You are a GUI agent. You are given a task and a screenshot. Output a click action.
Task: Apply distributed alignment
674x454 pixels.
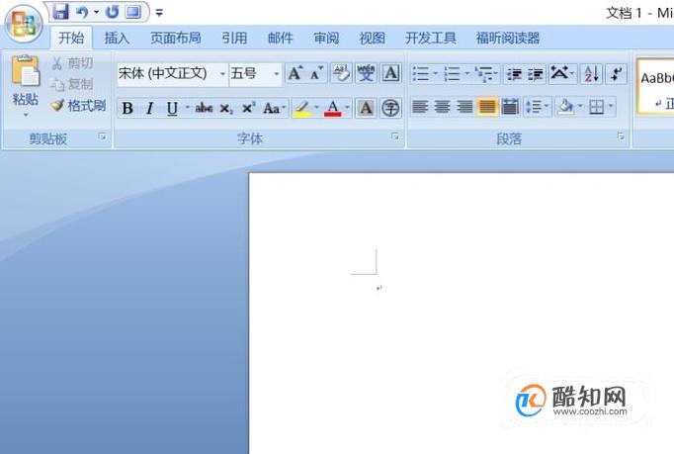click(510, 107)
